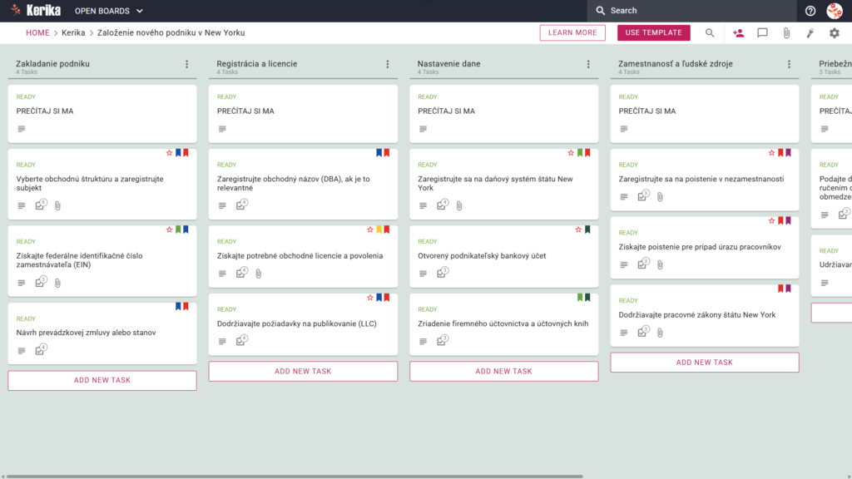
Task: Open board attachments paperclip icon
Action: point(786,33)
